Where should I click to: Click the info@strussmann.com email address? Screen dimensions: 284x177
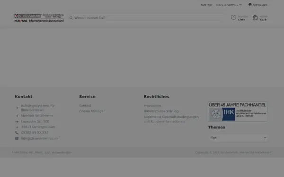[40, 138]
